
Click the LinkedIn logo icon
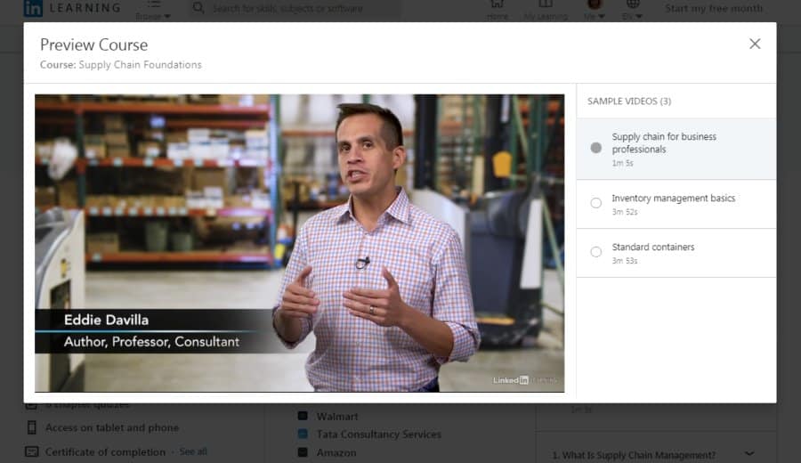[33, 8]
